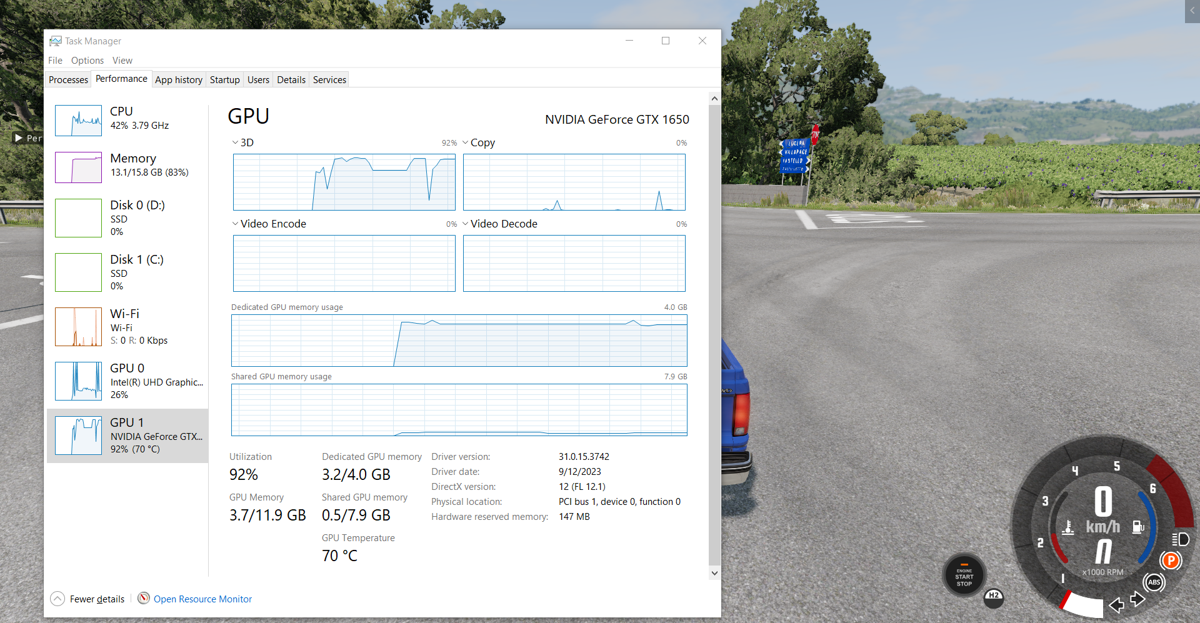Click the H2 gear badge in game

pyautogui.click(x=994, y=597)
